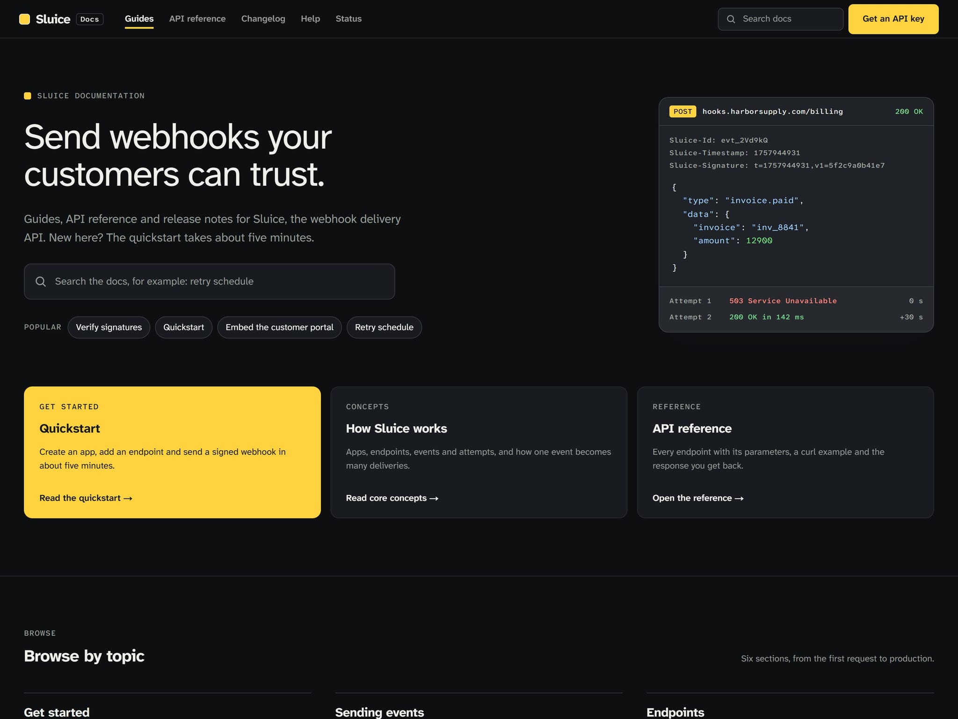Click the Sluice-Id: evt_2Vd9kQ line

[718, 140]
